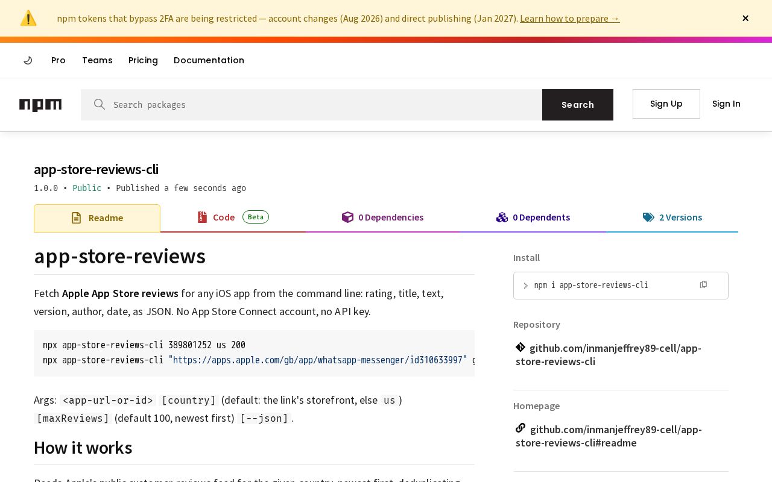Viewport: 772px width, 482px height.
Task: Click the 'npm i app-store-reviews-cli' install text
Action: tap(591, 285)
